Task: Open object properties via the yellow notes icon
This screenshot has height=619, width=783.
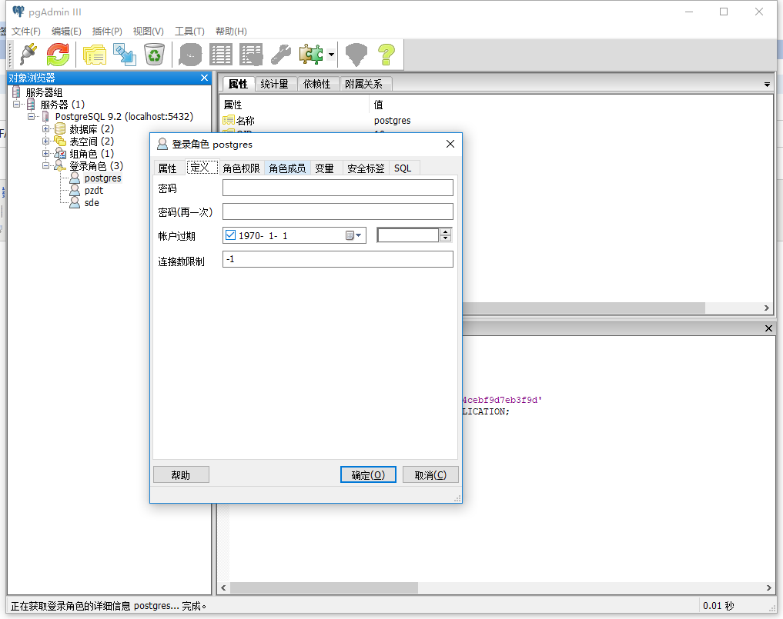Action: (95, 55)
